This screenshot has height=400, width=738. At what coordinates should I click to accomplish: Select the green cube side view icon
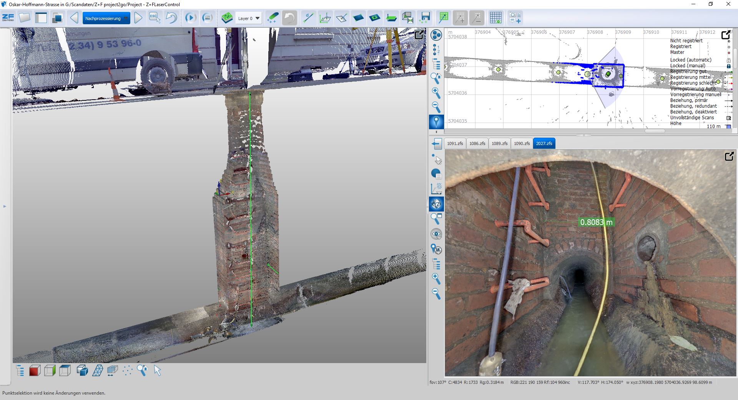click(50, 371)
